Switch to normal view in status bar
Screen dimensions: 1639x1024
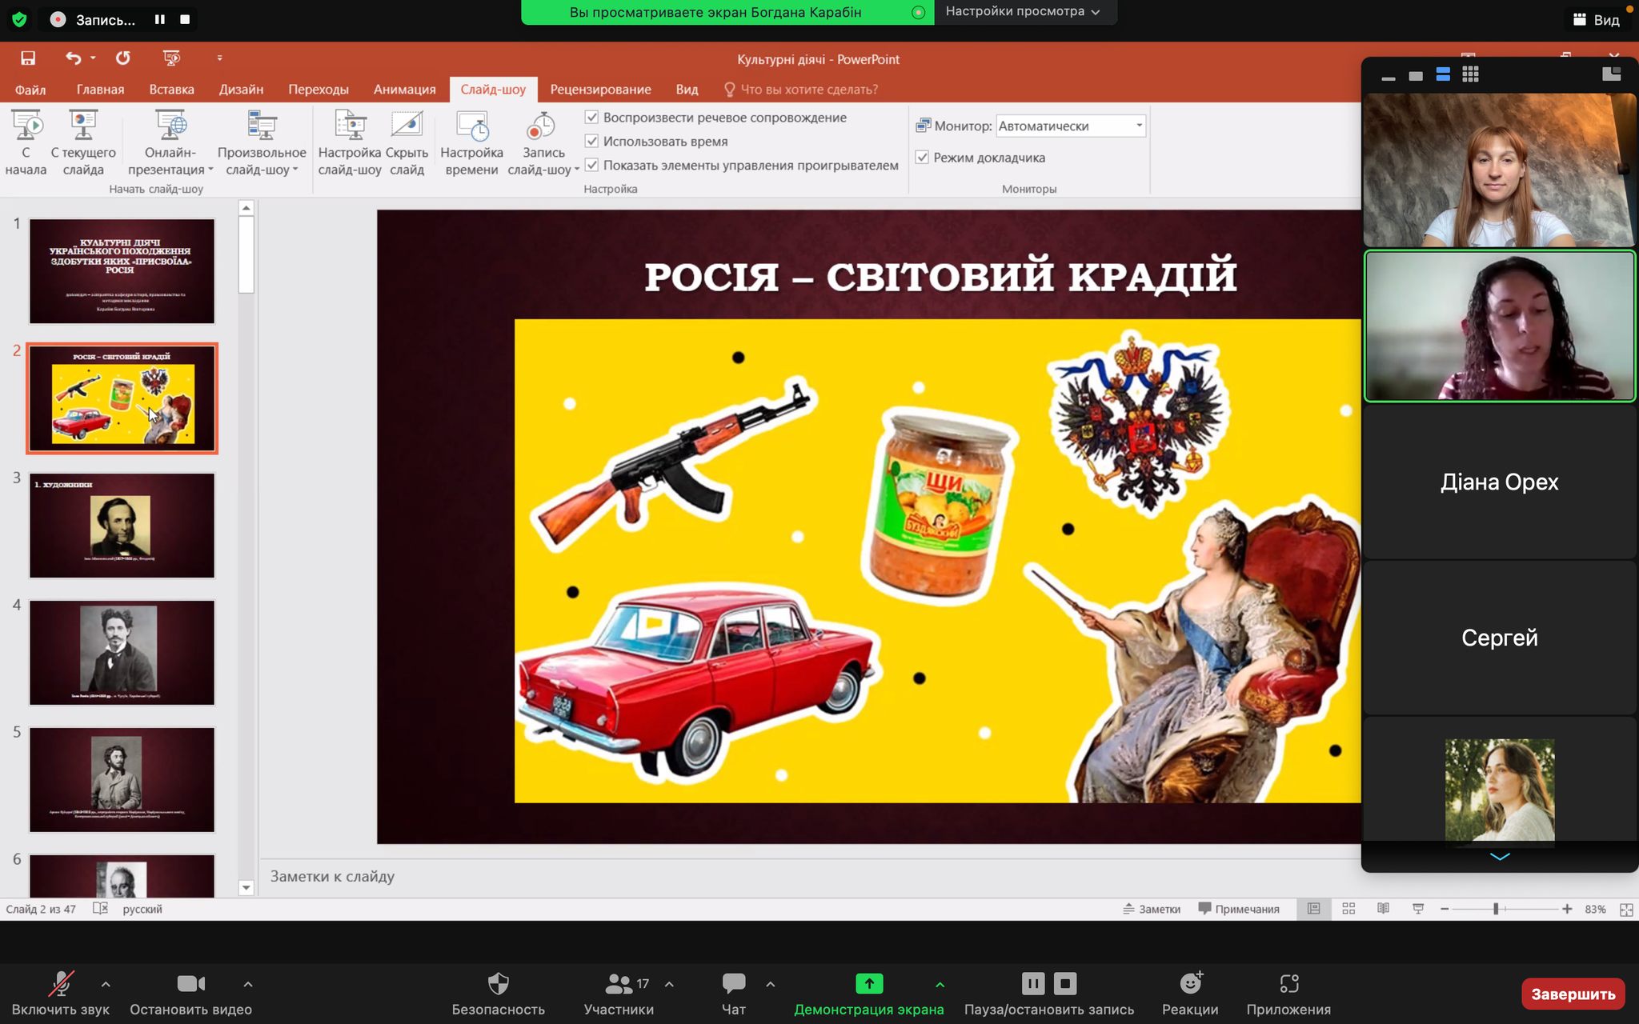click(1313, 909)
